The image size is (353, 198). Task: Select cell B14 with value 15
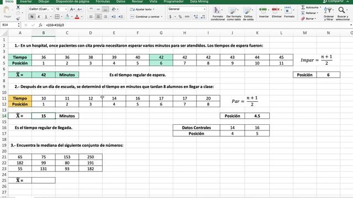click(44, 116)
